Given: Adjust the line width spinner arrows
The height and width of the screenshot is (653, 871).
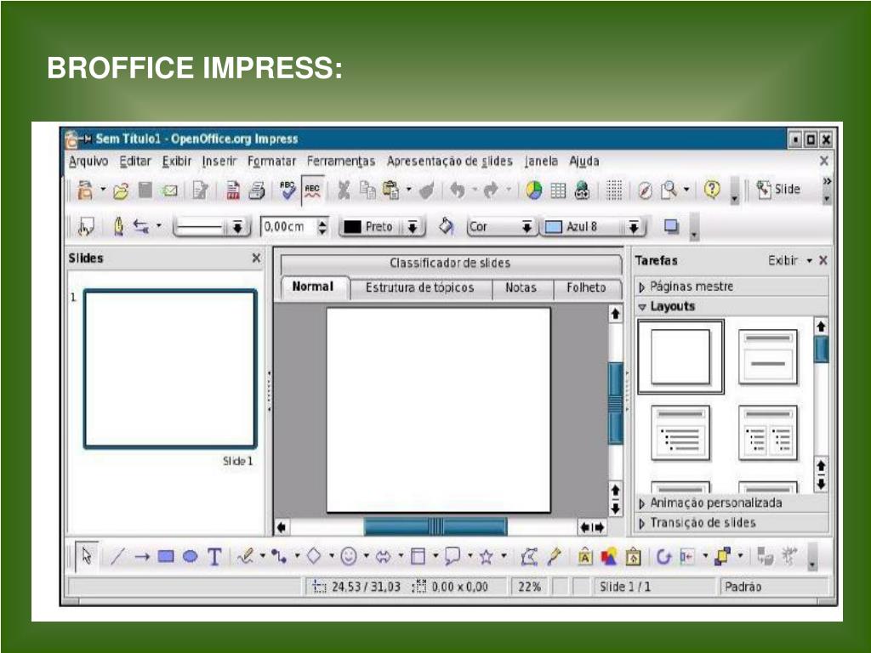Looking at the screenshot, I should (x=322, y=226).
